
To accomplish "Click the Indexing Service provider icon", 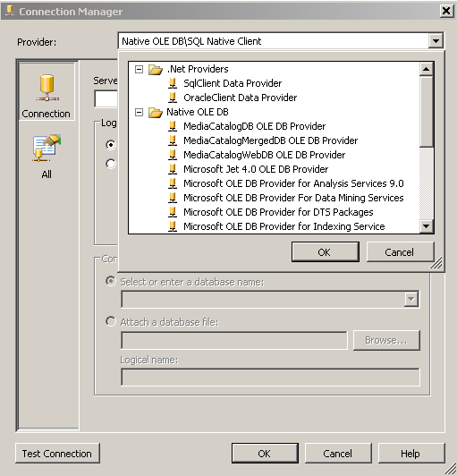I will pos(173,226).
